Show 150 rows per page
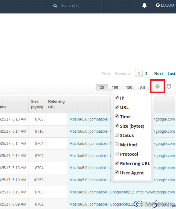The image size is (176, 209). point(129,87)
